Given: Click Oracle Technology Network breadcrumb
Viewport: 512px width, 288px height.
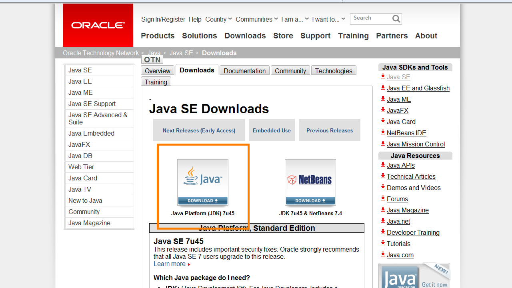Looking at the screenshot, I should pos(101,53).
